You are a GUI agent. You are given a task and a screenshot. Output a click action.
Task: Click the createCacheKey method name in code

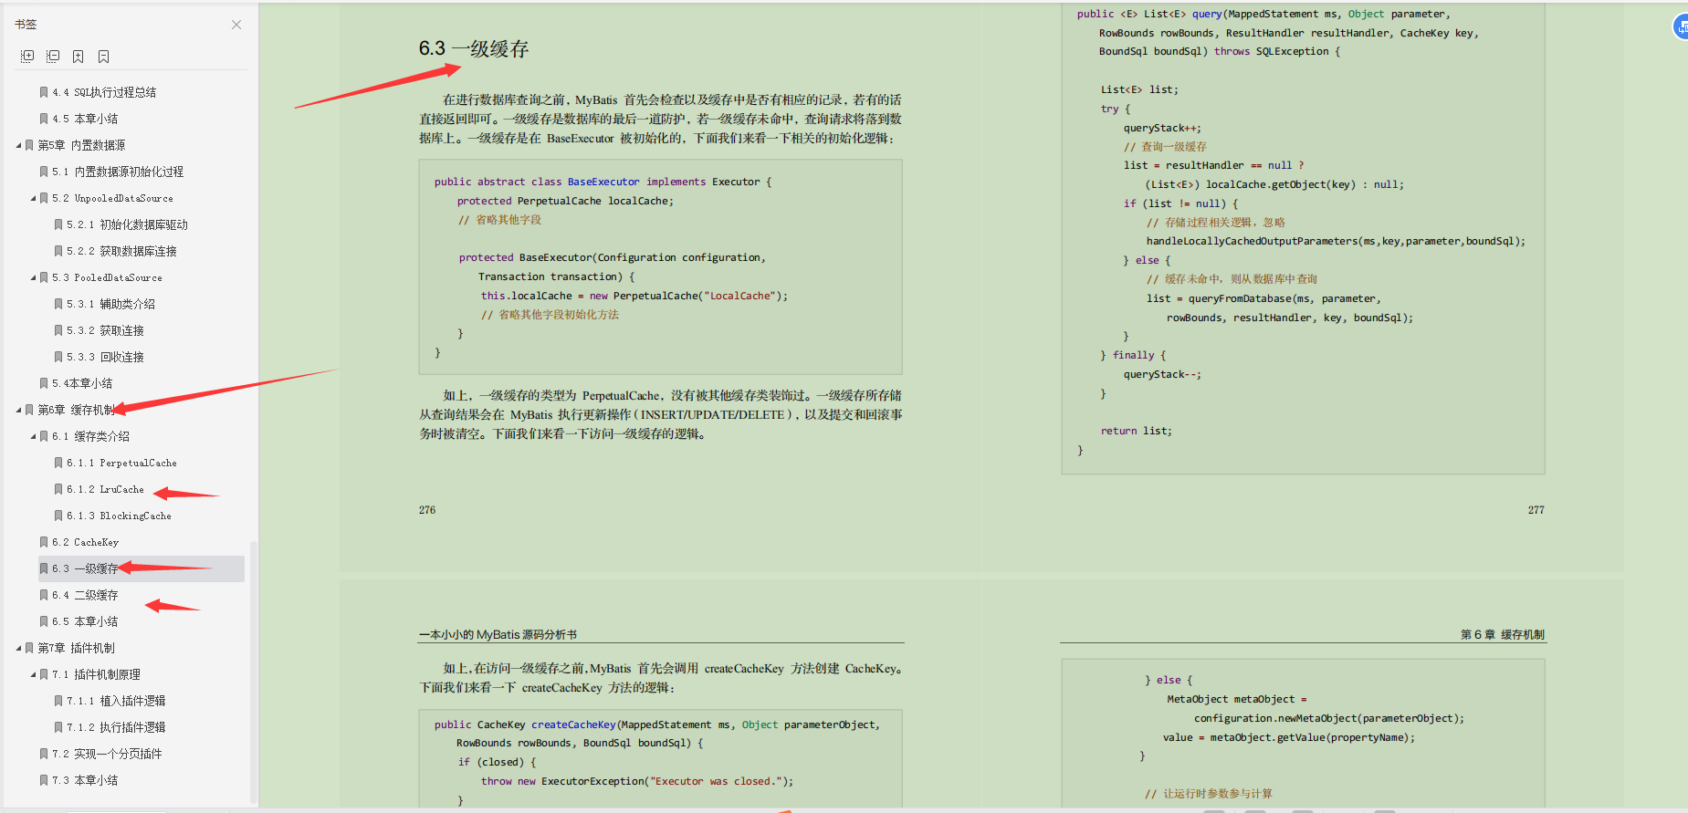pyautogui.click(x=573, y=724)
